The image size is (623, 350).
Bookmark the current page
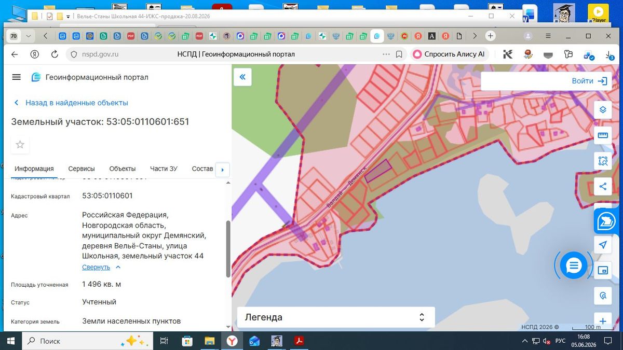[399, 54]
